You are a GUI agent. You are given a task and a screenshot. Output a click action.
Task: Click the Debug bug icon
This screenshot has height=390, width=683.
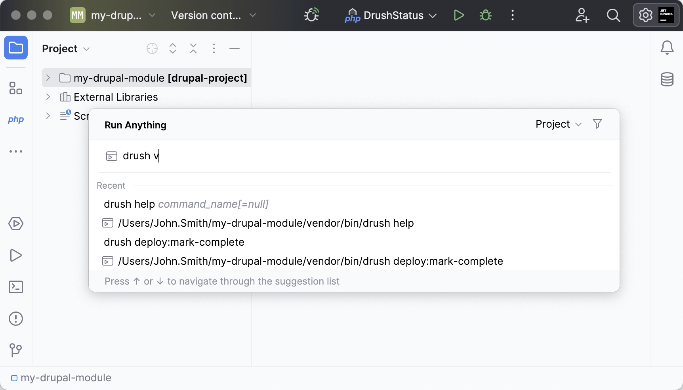(x=485, y=15)
